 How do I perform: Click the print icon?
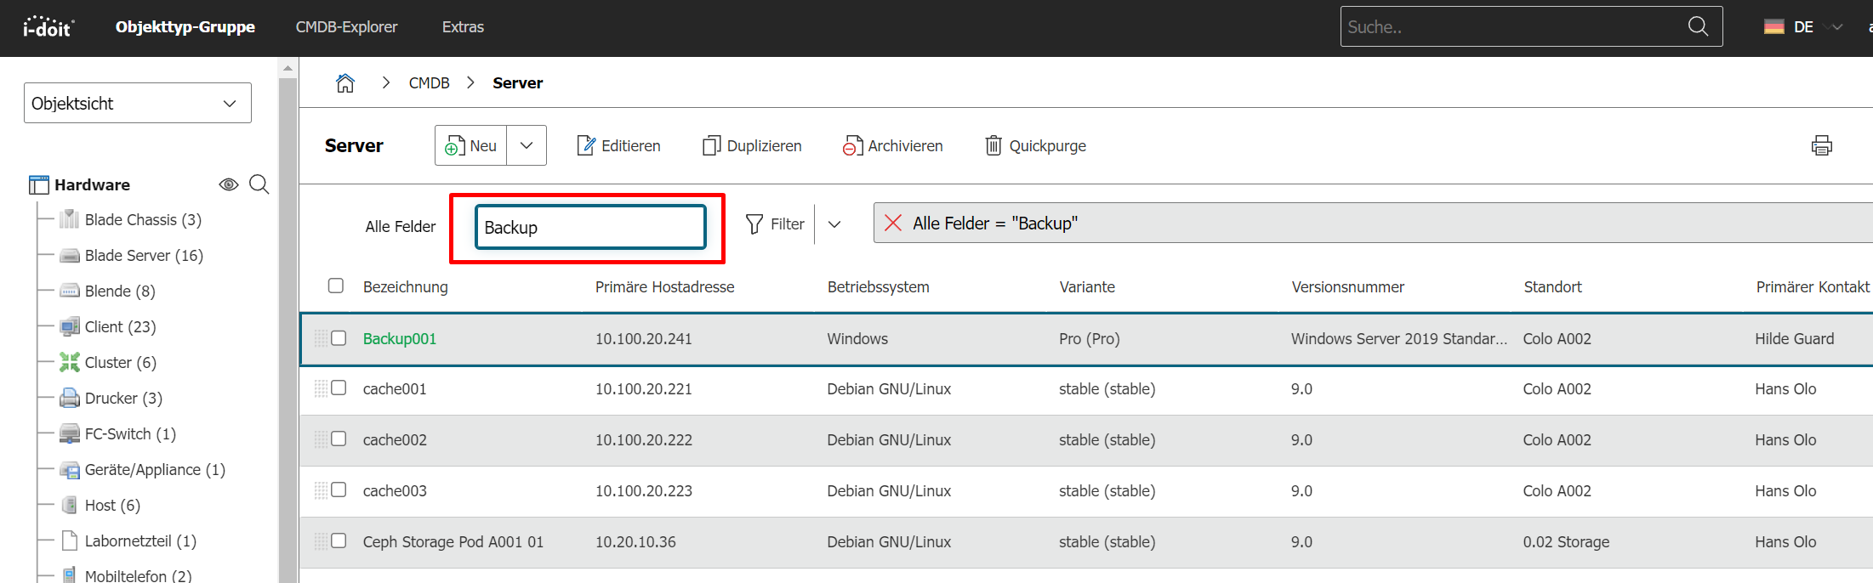point(1821,145)
